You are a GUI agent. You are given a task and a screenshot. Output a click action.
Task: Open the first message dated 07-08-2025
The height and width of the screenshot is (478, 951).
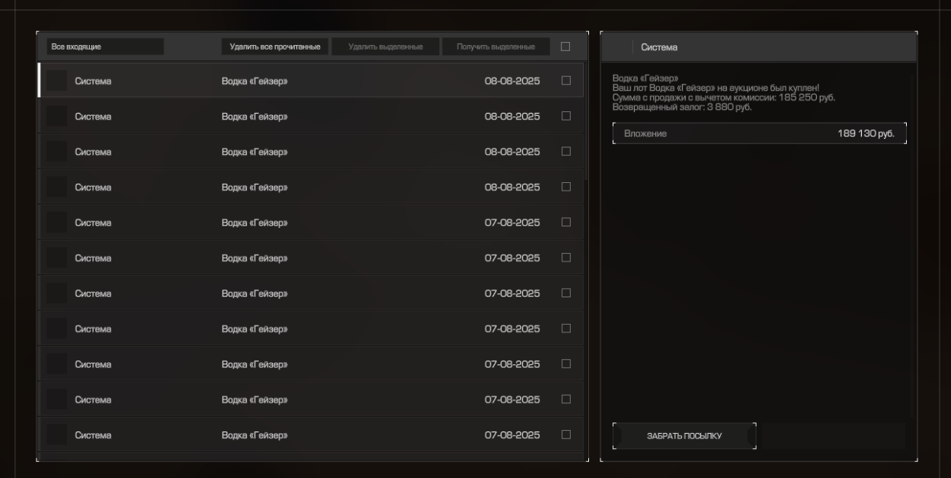point(305,223)
